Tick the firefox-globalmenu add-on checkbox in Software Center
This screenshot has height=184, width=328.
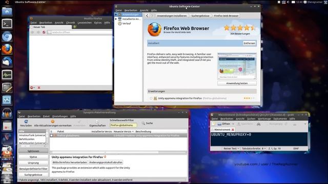151,98
